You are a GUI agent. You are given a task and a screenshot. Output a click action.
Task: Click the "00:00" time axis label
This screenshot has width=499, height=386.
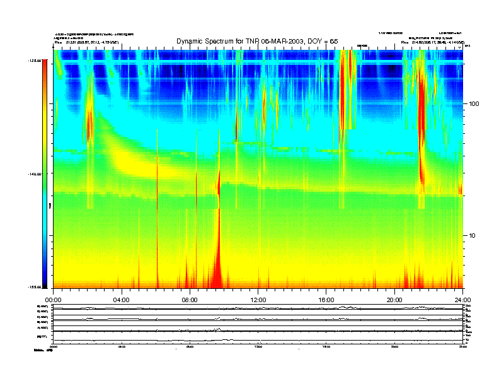point(53,300)
